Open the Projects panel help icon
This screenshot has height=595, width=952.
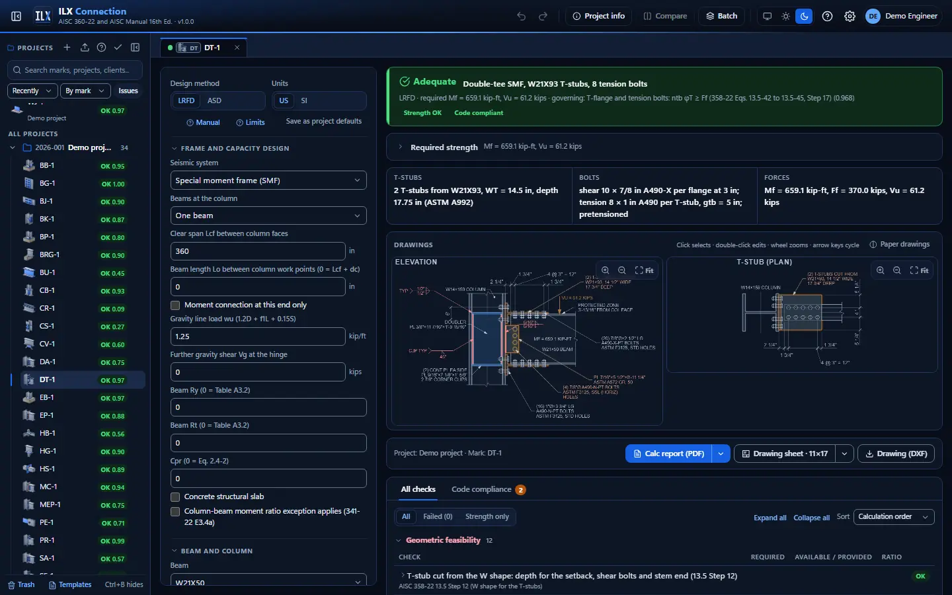pos(101,48)
